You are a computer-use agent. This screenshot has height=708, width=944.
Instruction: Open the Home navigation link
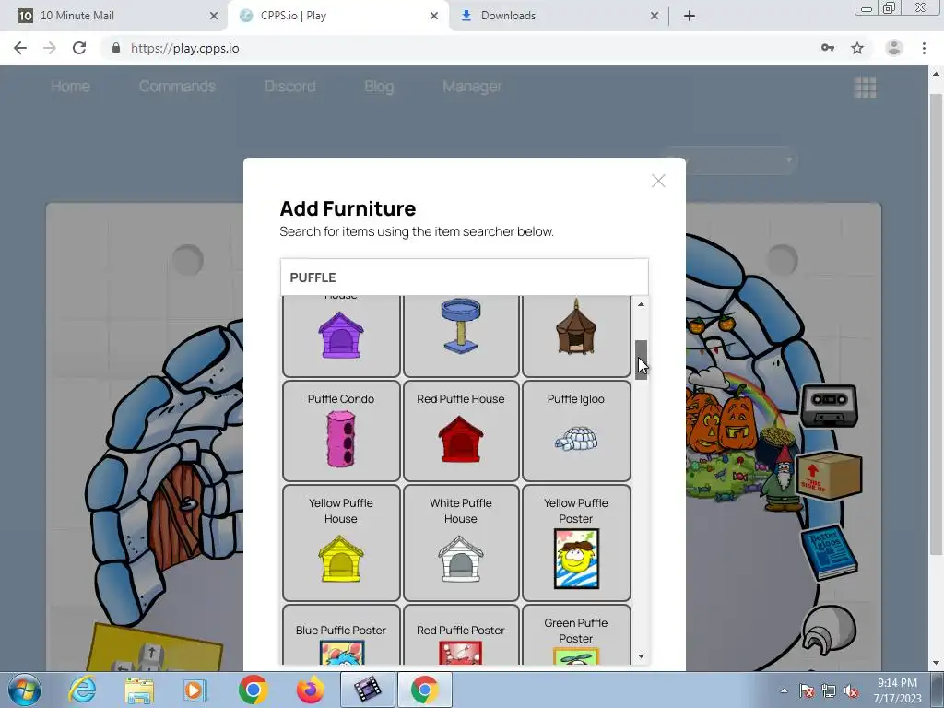pos(70,87)
